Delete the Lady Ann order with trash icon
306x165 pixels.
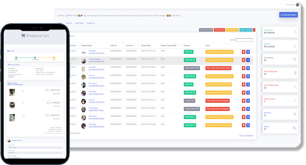click(x=244, y=101)
